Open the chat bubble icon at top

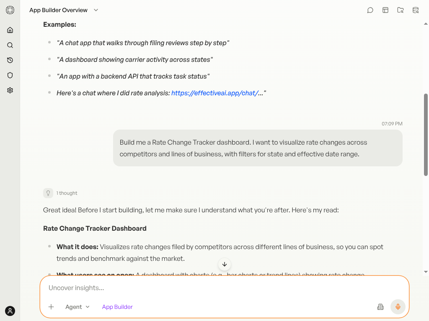pos(370,10)
